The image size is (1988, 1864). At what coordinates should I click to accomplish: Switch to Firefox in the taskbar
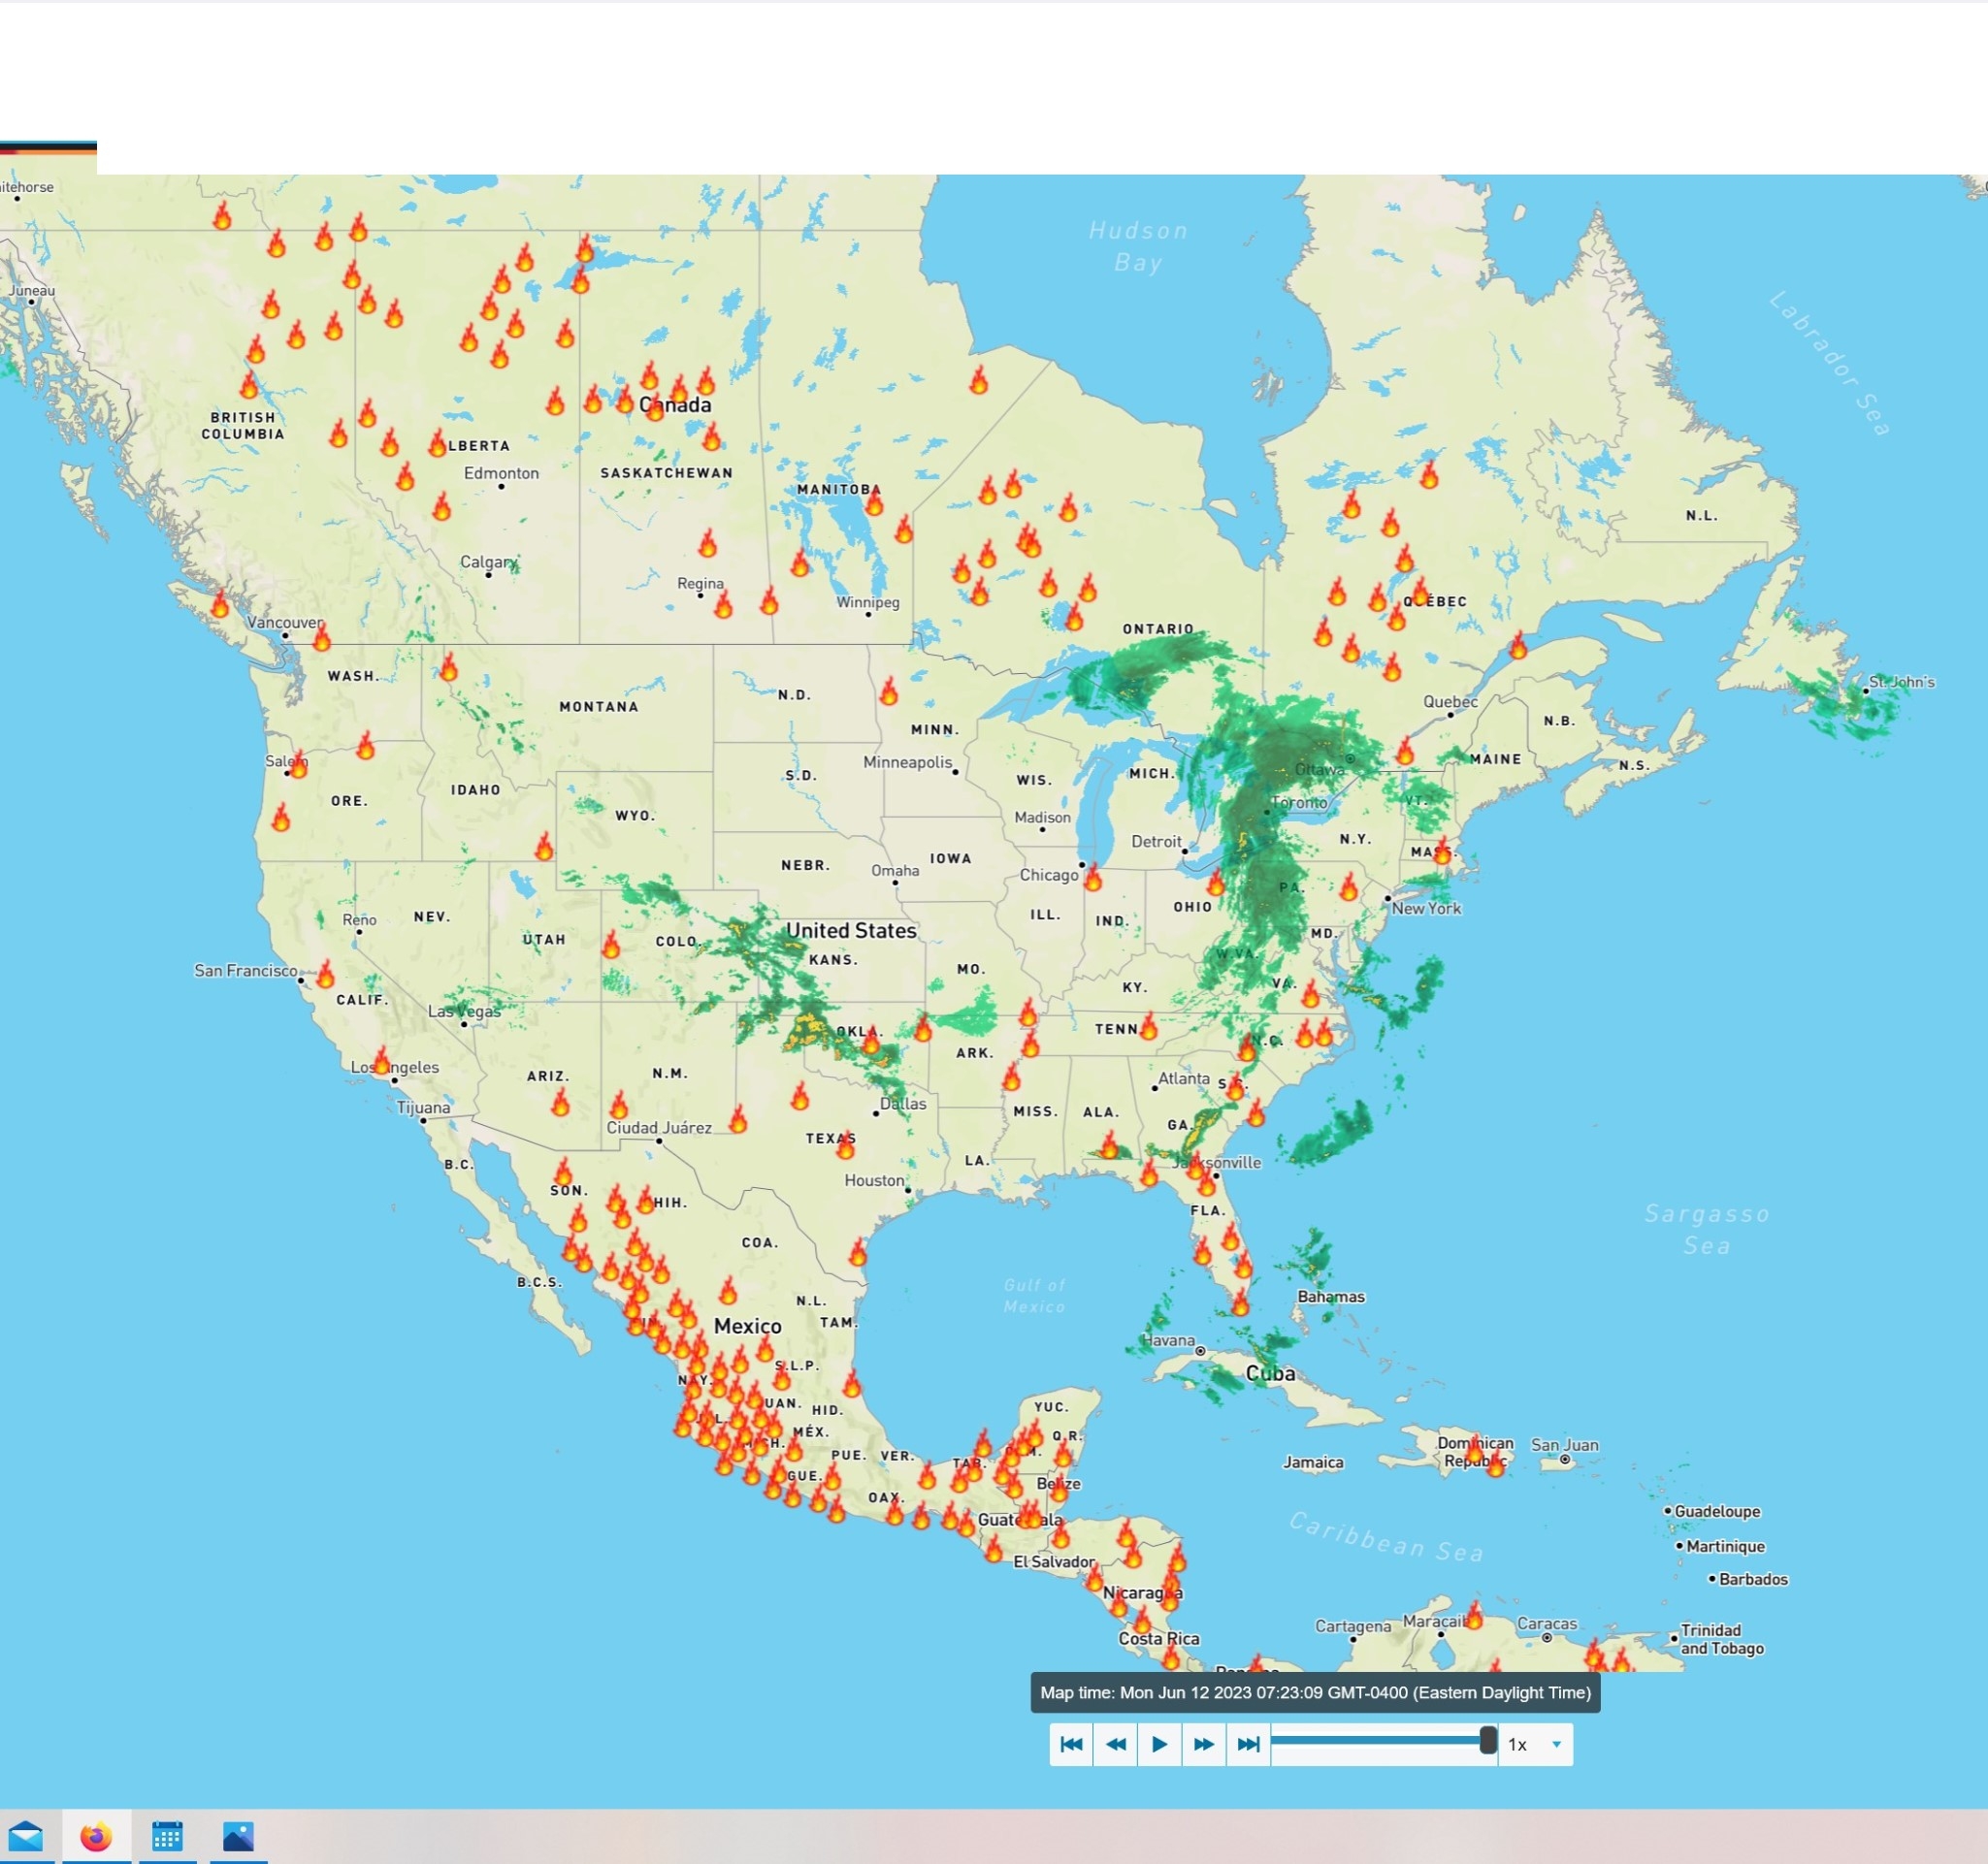point(96,1836)
